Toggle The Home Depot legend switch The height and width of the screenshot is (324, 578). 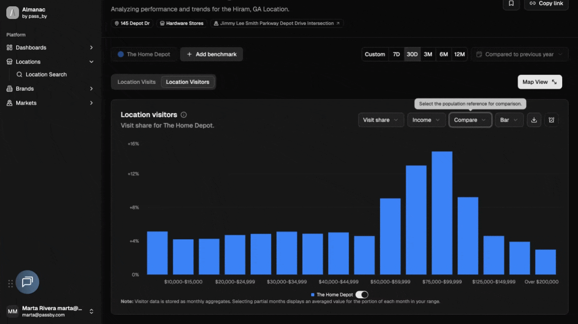pyautogui.click(x=362, y=295)
